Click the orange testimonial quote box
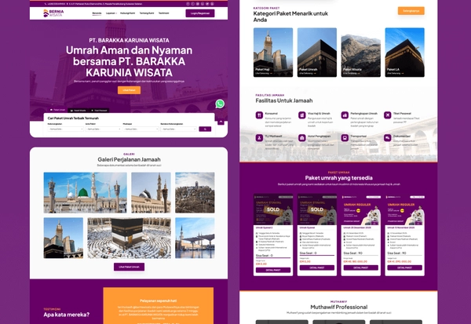471x324 pixels. point(159,306)
